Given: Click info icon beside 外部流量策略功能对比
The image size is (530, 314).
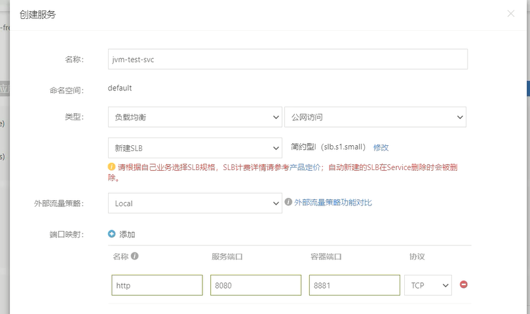Looking at the screenshot, I should [288, 203].
